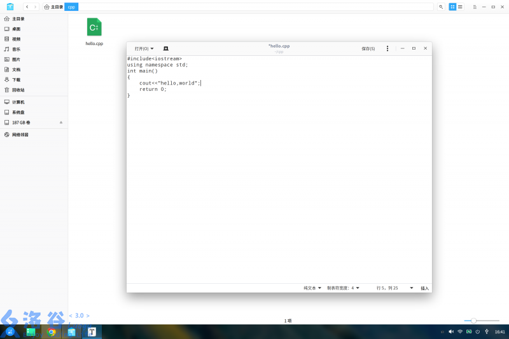This screenshot has width=509, height=339.
Task: Expand the 打开(O) dropdown
Action: tap(144, 48)
